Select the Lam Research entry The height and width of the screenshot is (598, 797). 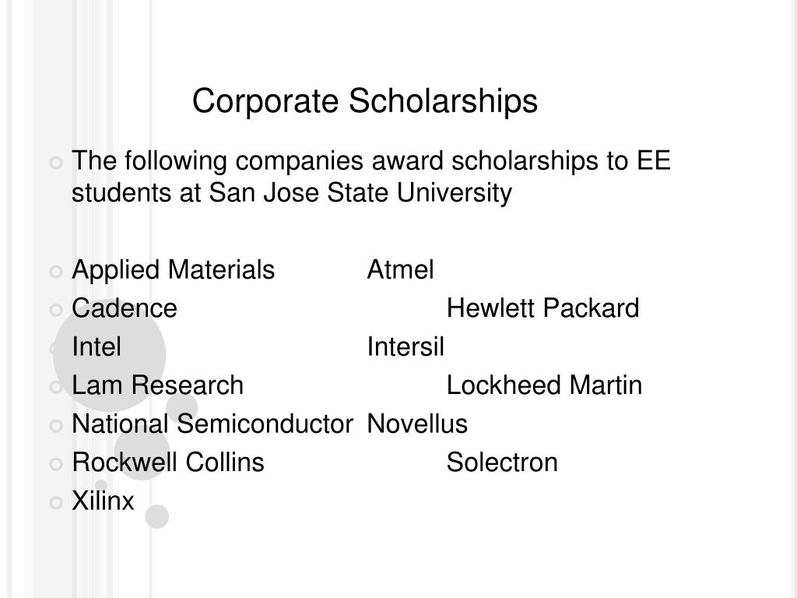tap(157, 385)
